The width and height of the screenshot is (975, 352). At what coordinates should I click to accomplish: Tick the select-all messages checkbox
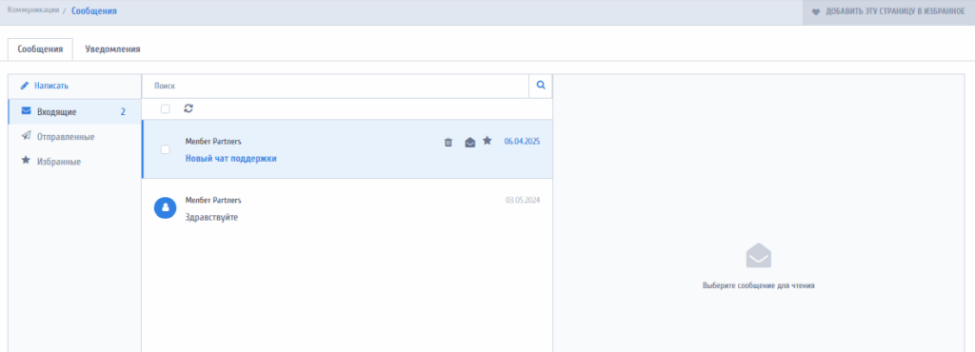tap(165, 109)
